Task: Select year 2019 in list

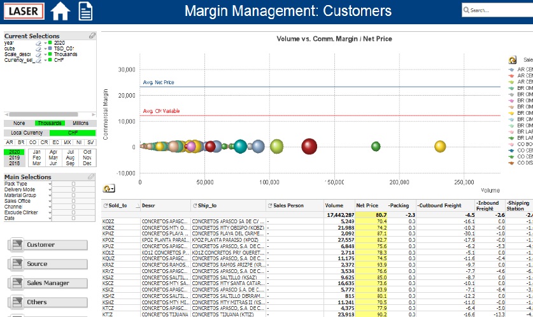Action: tap(14, 158)
